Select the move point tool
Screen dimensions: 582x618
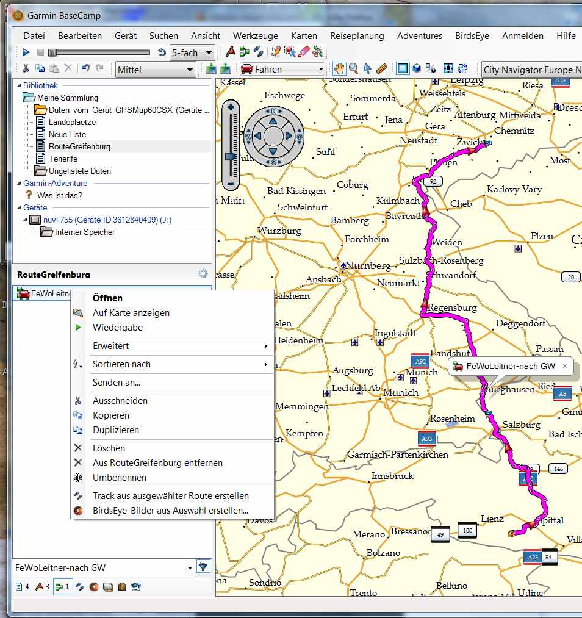pos(290,52)
